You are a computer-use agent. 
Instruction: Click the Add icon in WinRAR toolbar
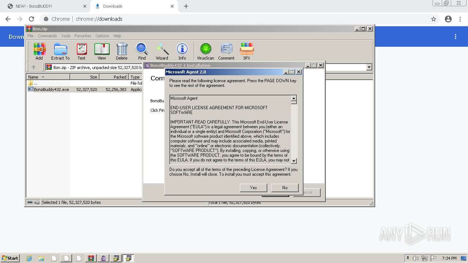coord(39,52)
